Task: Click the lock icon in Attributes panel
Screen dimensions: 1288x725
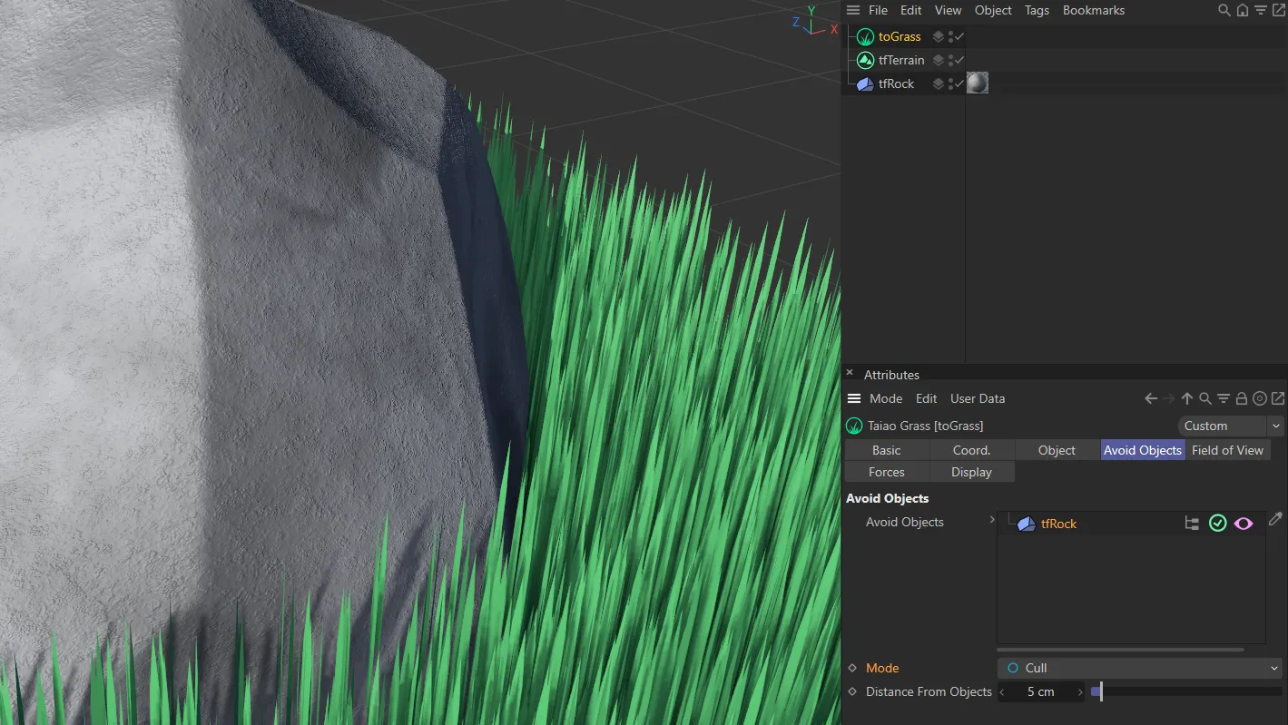Action: (1242, 397)
